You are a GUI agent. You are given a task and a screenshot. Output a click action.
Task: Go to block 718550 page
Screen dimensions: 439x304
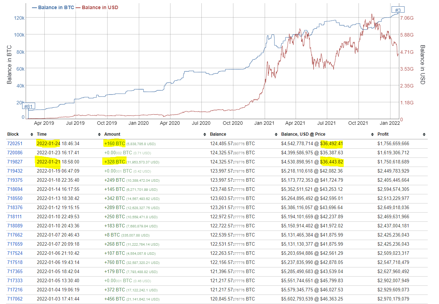[x=14, y=199]
